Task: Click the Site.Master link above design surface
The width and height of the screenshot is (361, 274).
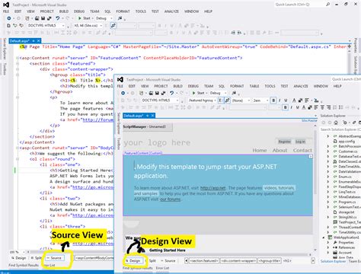Action: 309,120
